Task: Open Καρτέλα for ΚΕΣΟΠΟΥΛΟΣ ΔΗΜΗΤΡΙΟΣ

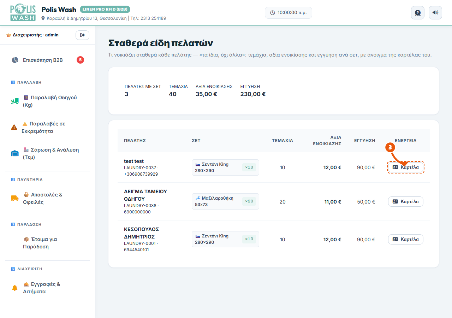Action: click(x=406, y=239)
